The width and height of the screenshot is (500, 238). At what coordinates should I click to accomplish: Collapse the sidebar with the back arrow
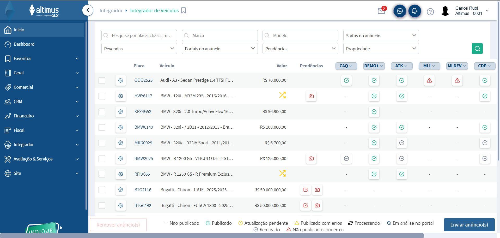tap(88, 10)
